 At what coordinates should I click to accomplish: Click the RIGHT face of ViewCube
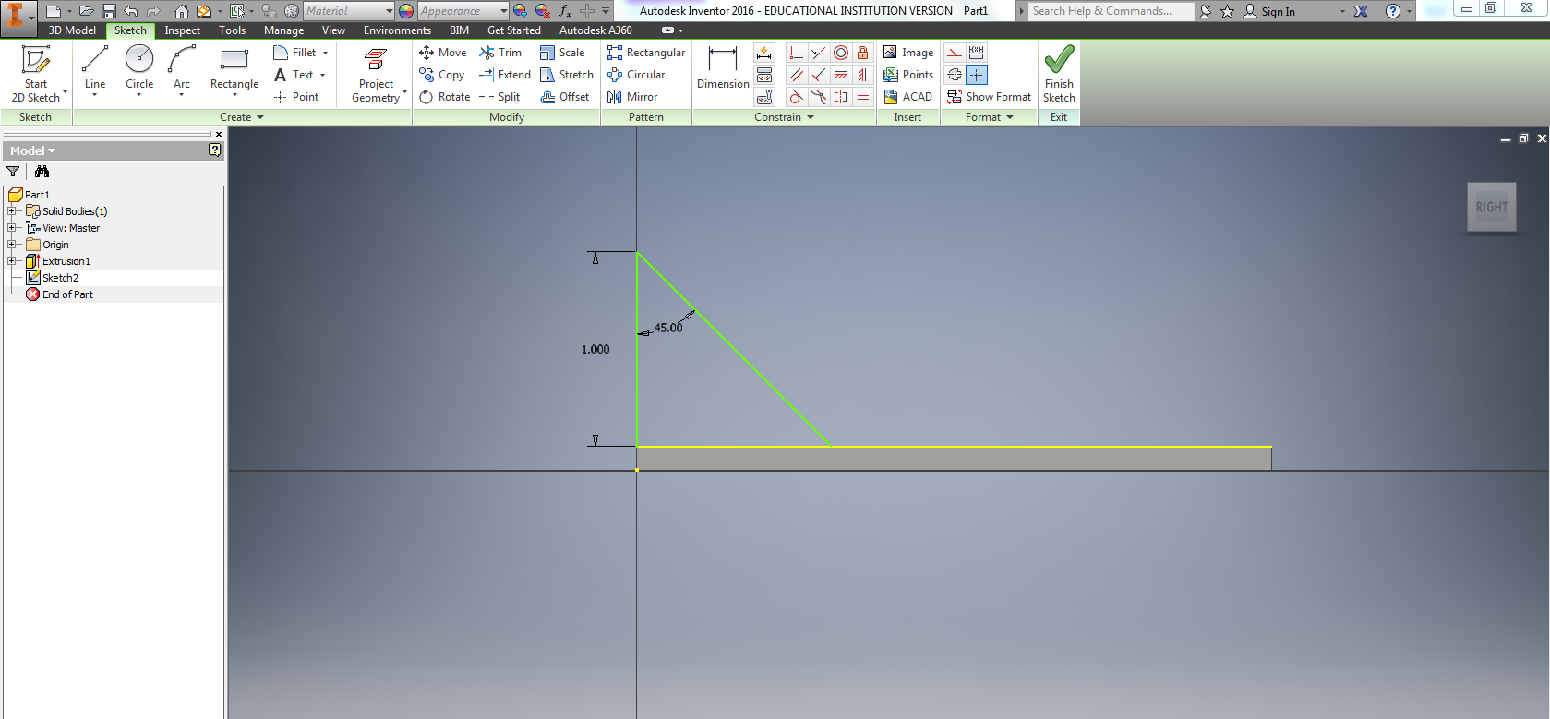(x=1492, y=207)
